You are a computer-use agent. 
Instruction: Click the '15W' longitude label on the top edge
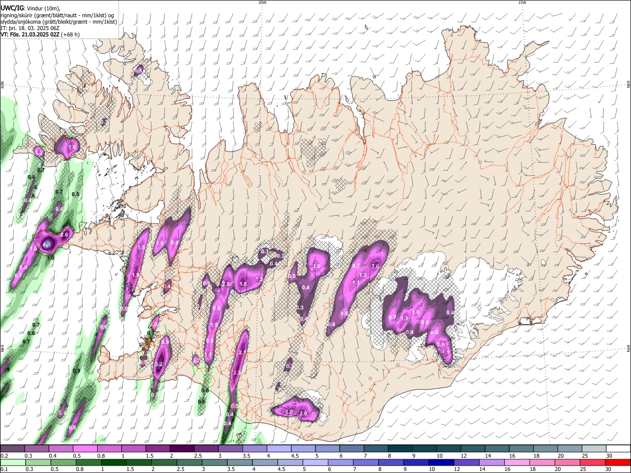coord(523,2)
